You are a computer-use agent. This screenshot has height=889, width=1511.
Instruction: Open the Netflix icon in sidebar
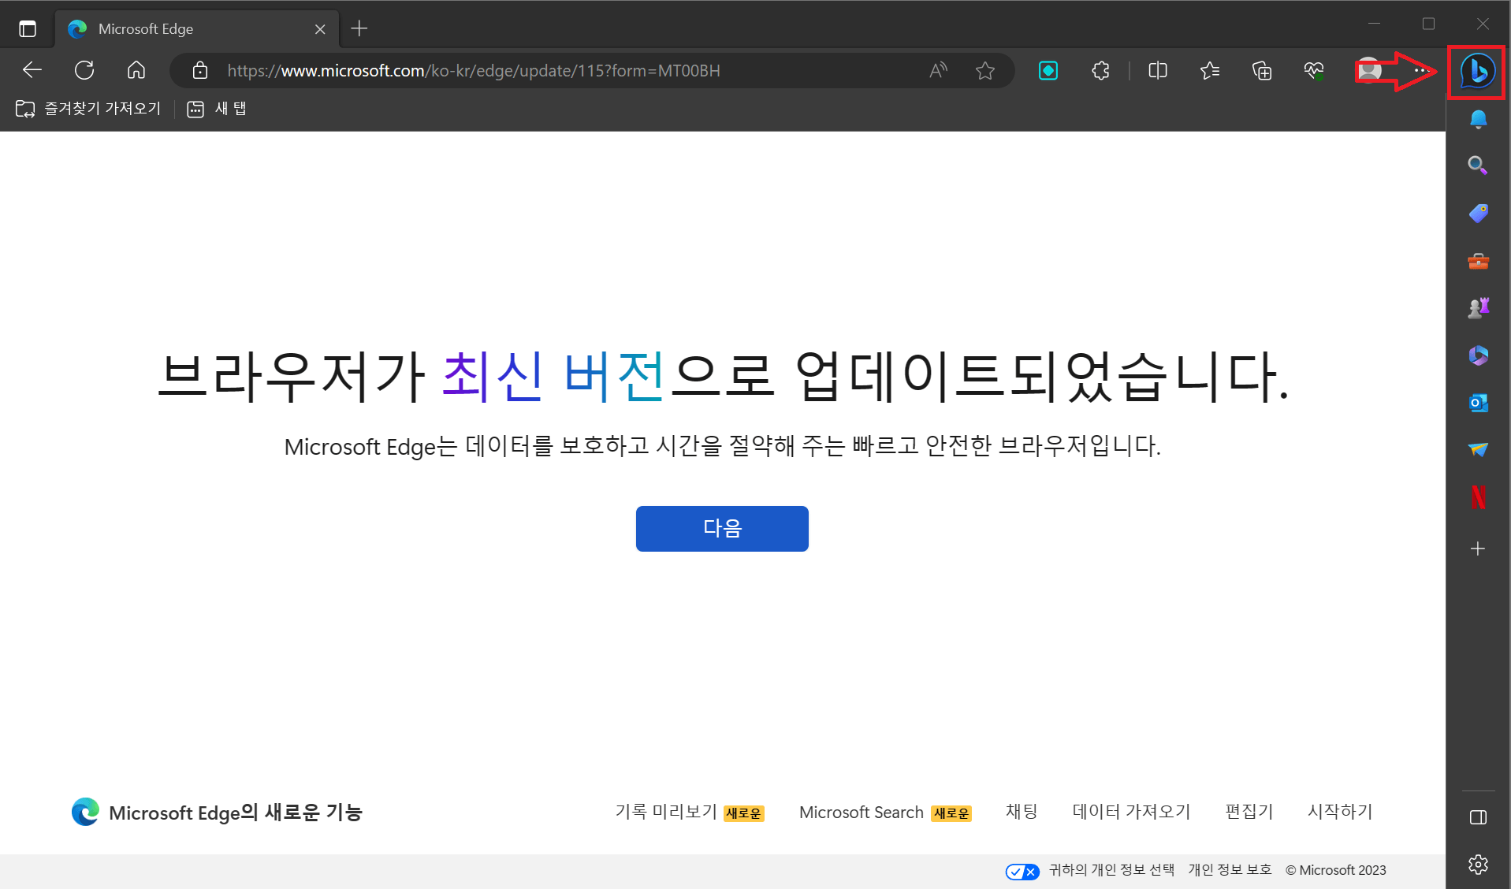[x=1478, y=497]
